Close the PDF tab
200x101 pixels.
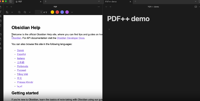click(41, 2)
